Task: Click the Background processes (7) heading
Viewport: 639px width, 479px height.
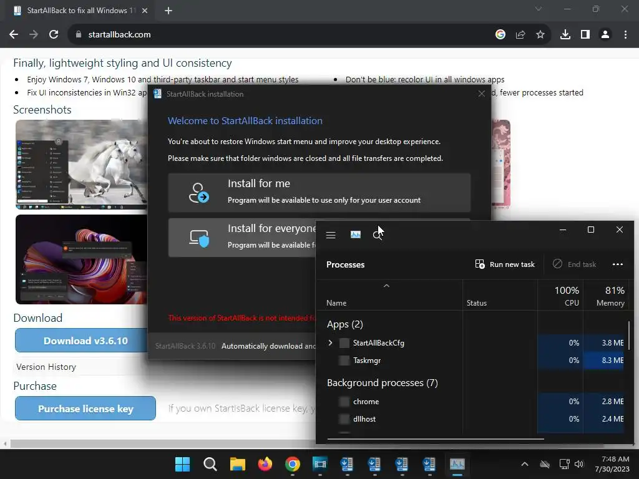Action: (x=383, y=383)
